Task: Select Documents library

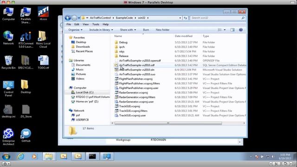Action: [83, 65]
